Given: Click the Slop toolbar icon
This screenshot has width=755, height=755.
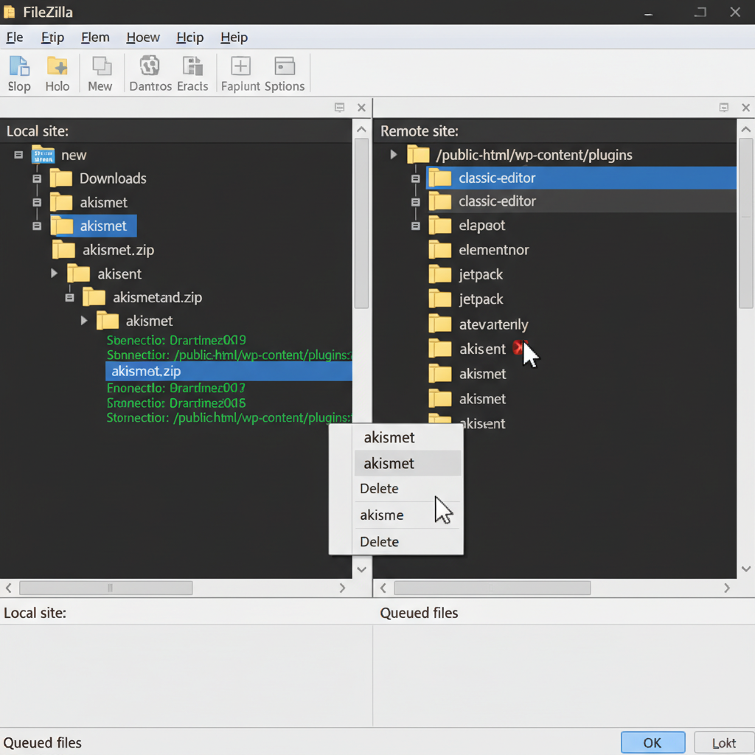Looking at the screenshot, I should tap(19, 66).
